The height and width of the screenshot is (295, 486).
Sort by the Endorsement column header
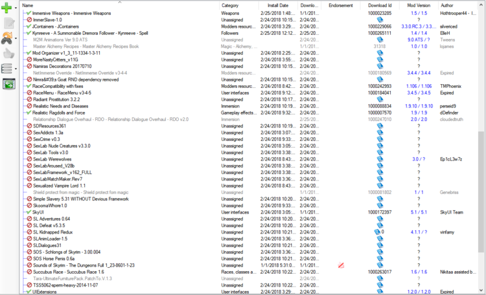[x=341, y=5]
